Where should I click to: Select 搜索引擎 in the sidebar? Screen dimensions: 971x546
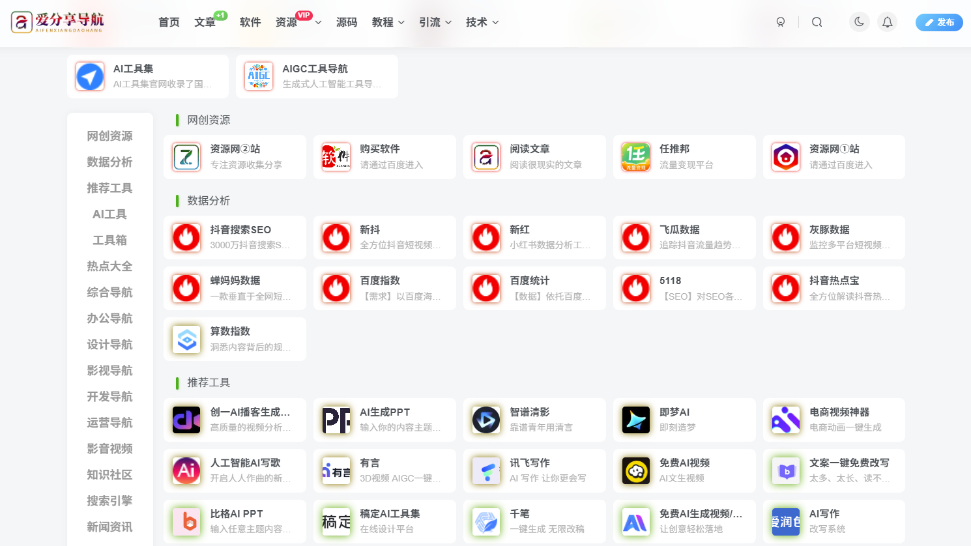[109, 501]
